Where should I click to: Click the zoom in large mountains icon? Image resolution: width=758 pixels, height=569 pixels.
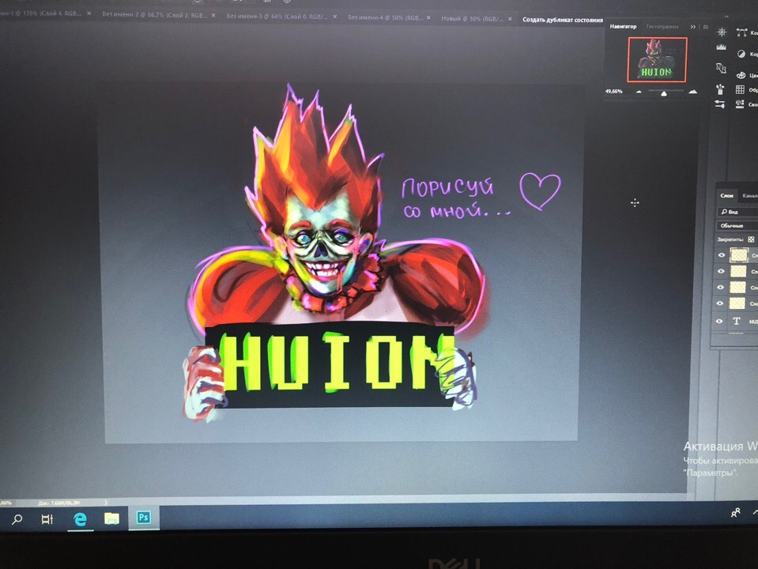pos(692,91)
